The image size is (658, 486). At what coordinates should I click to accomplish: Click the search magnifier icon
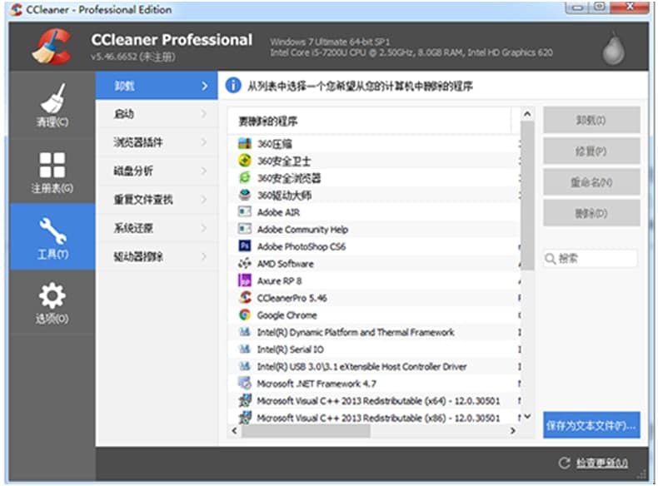[x=551, y=258]
